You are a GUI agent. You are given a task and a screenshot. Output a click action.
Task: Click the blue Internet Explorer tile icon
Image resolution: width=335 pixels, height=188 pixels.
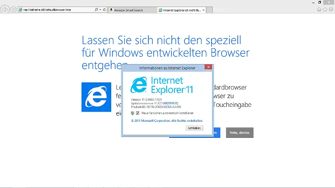point(96,97)
